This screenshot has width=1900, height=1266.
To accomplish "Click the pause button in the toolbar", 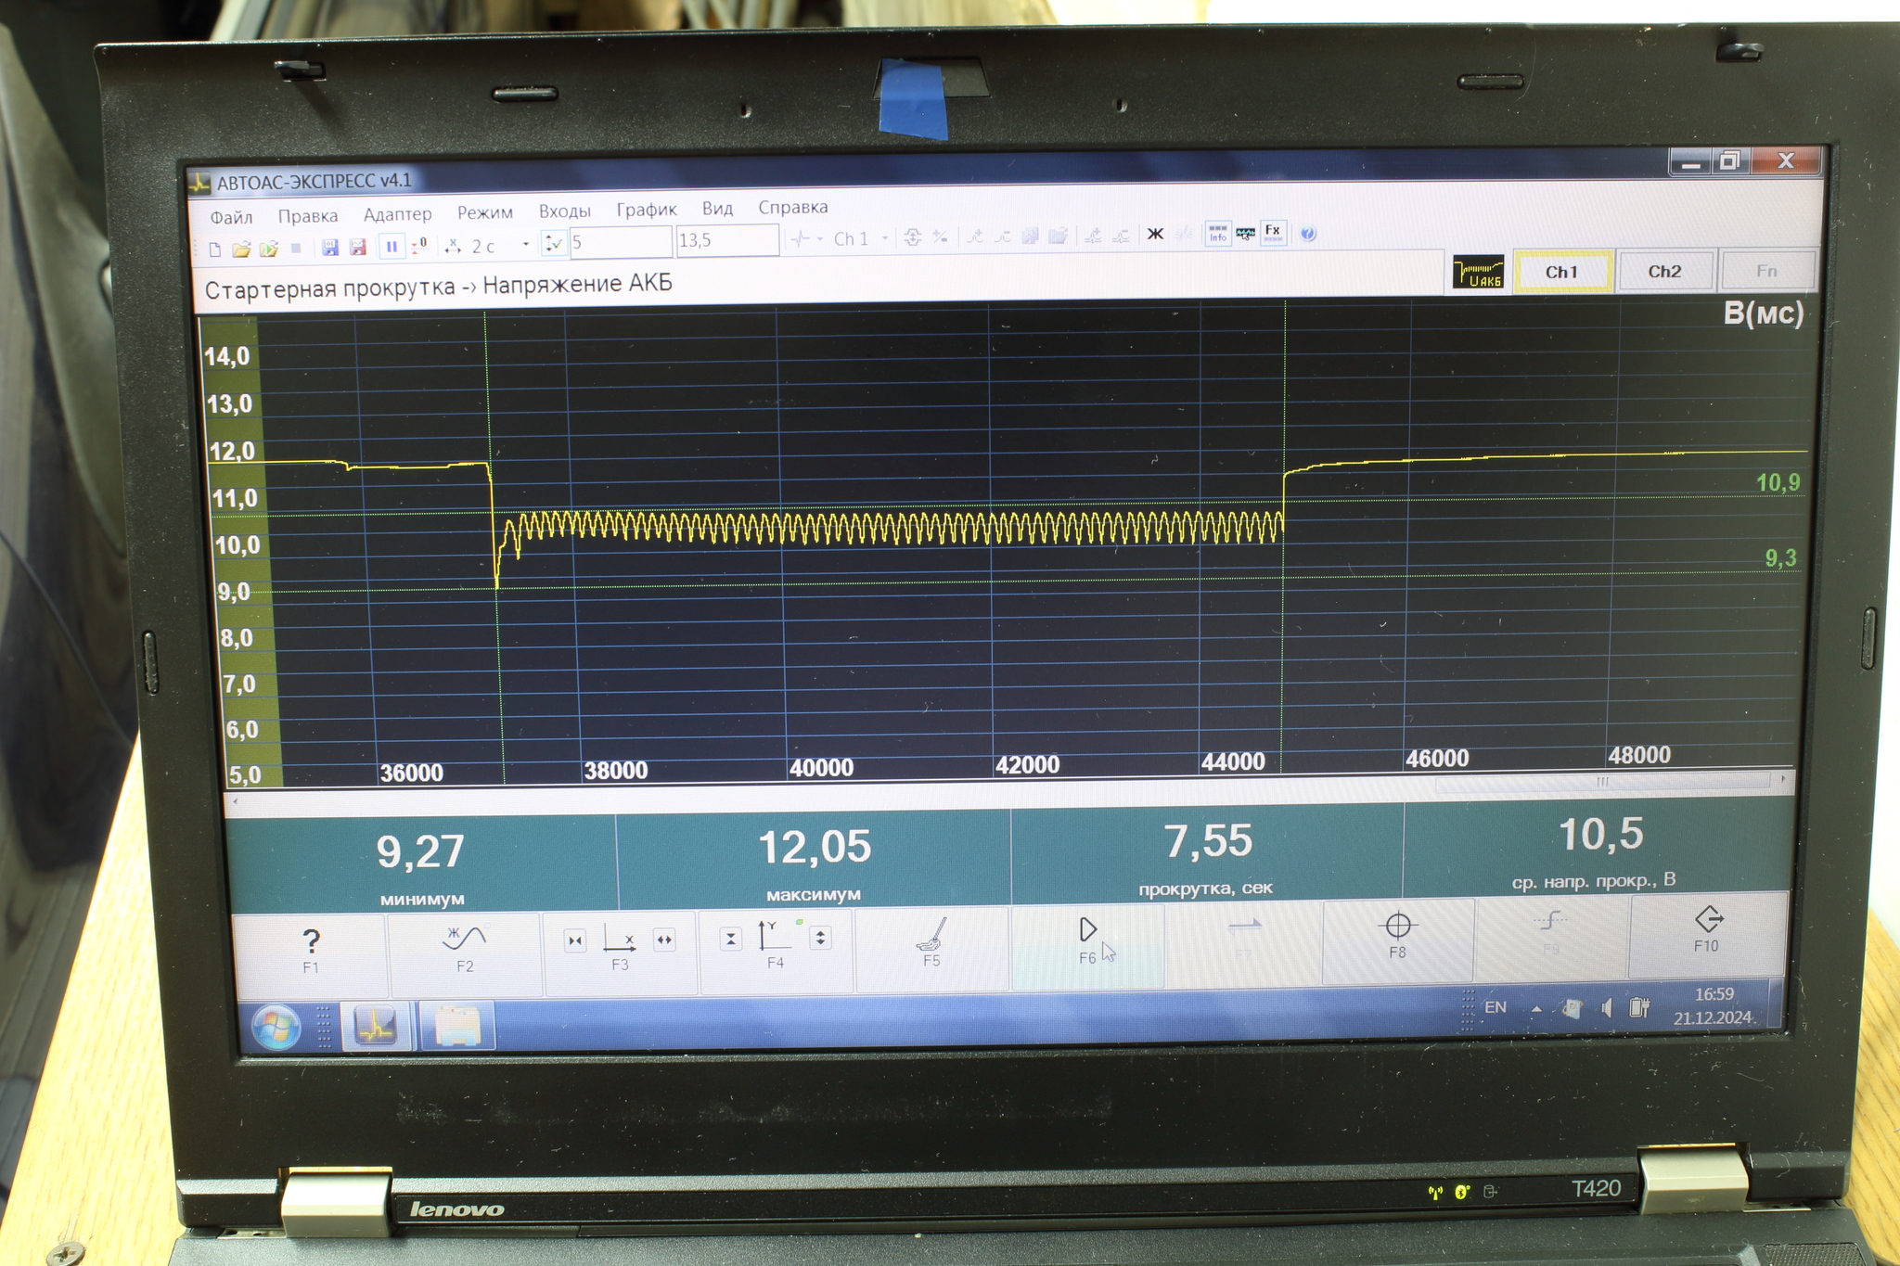I will tap(392, 247).
